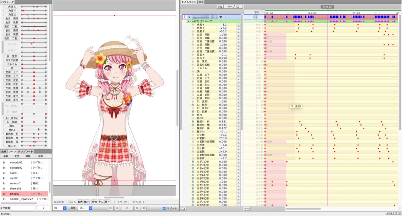Click the 左目 笑顔 parameter slider handle
This screenshot has height=216, width=402.
click(x=22, y=23)
